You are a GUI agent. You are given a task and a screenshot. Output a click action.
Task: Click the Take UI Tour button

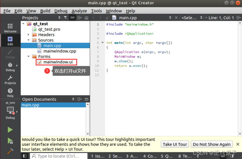pos(175,144)
